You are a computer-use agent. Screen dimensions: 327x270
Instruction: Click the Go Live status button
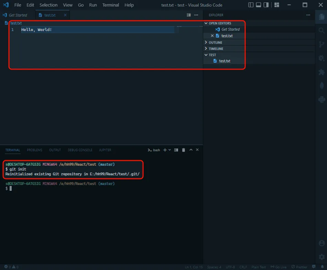tap(278, 267)
